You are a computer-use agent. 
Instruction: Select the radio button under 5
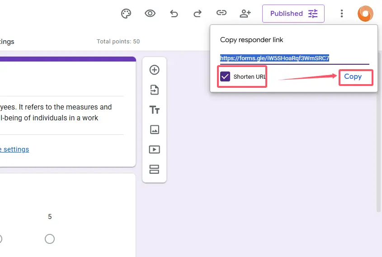tap(50, 238)
